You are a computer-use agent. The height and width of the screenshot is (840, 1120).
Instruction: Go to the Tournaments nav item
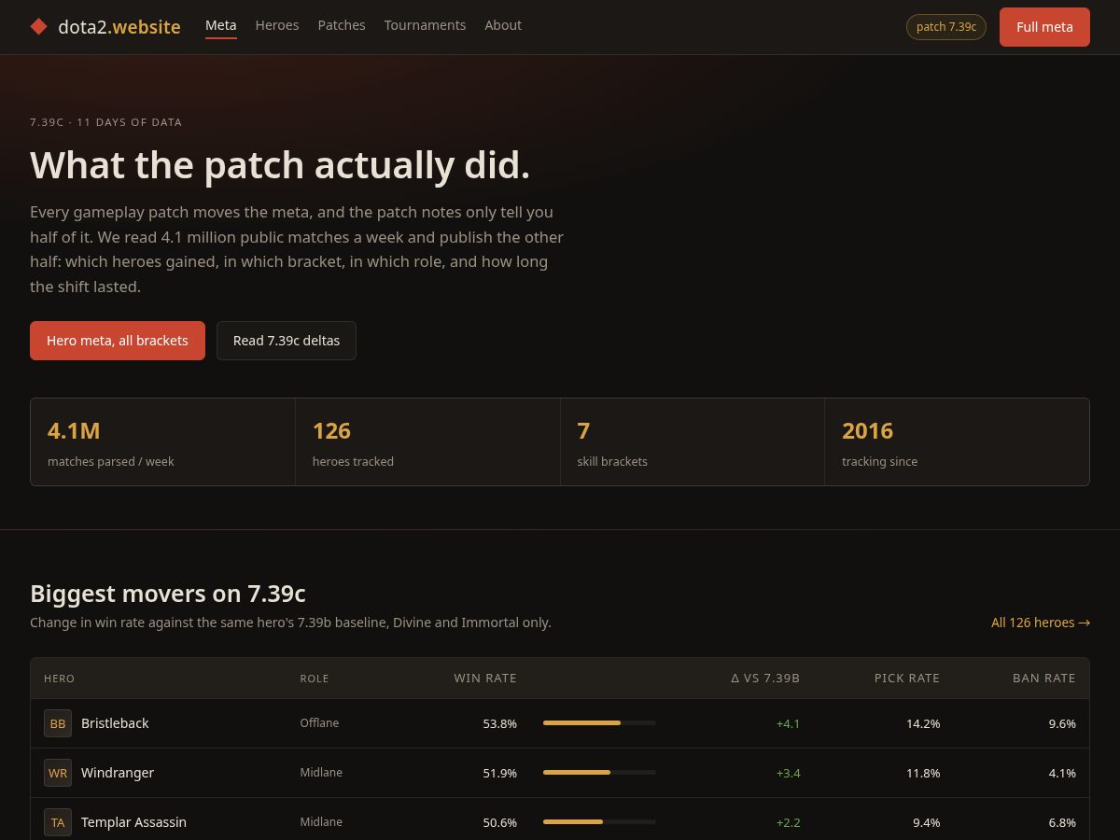425,25
